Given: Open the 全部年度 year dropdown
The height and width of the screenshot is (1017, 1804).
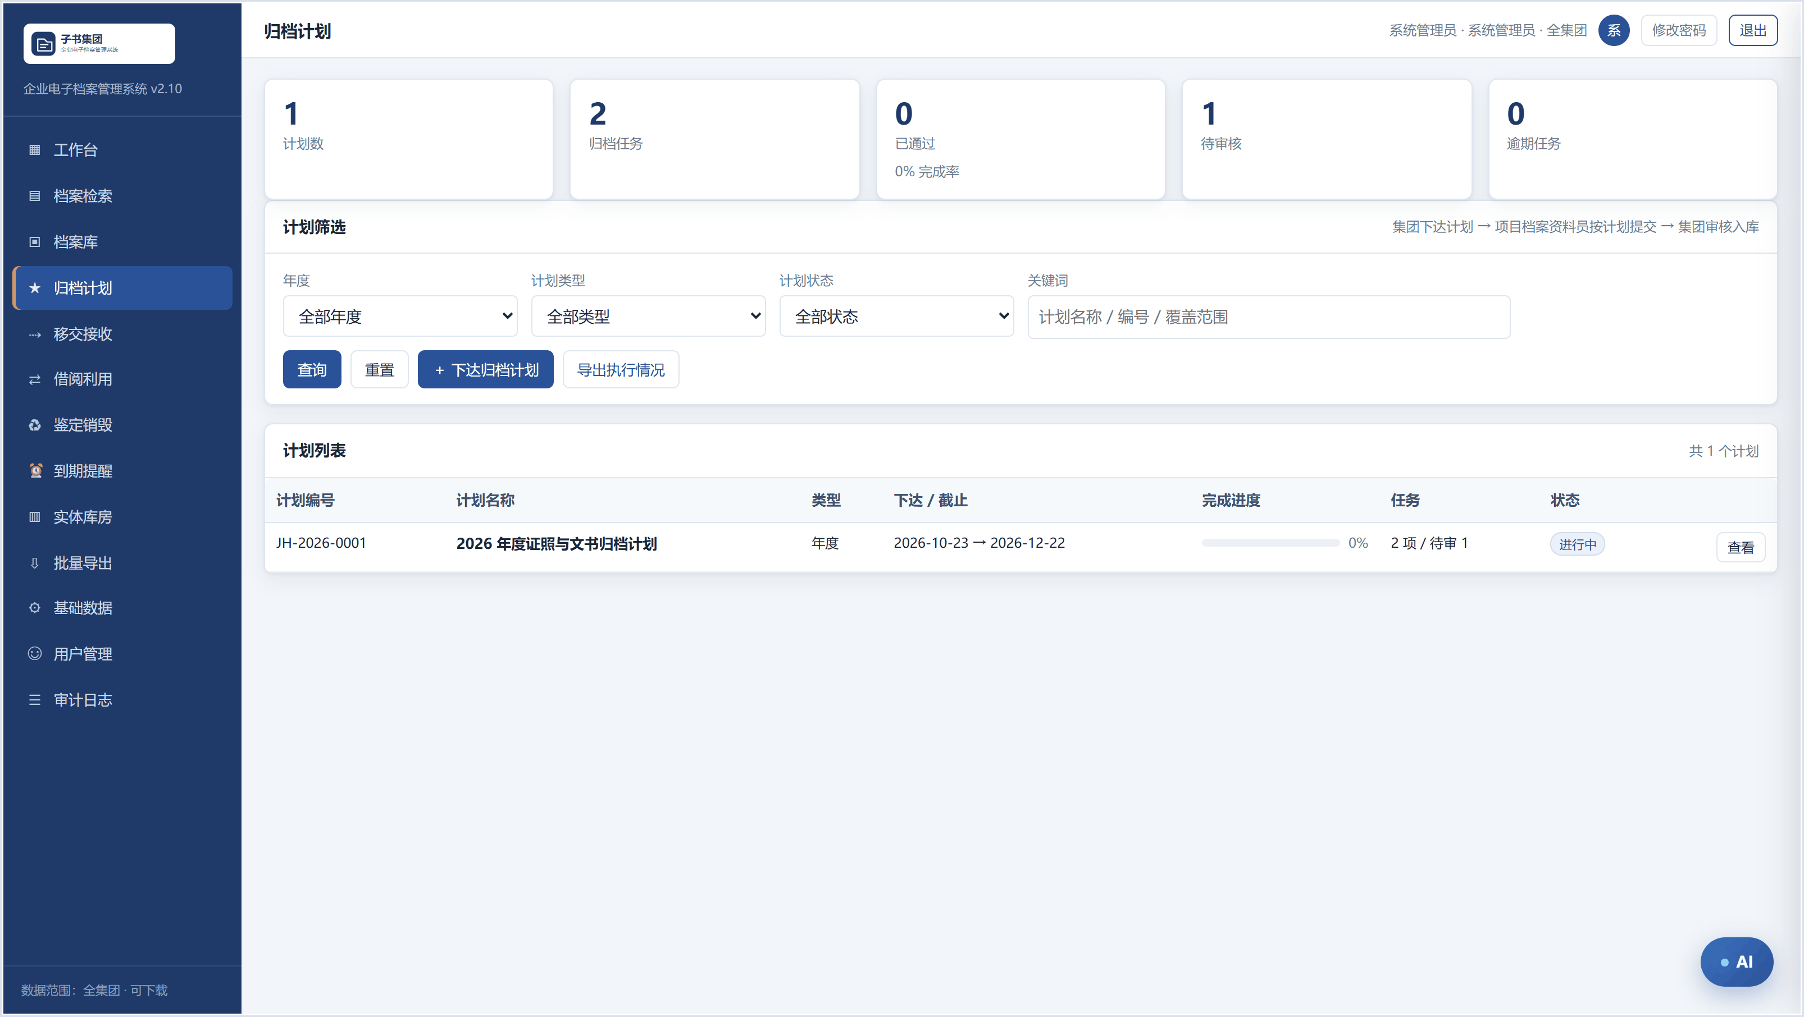Looking at the screenshot, I should pos(400,317).
